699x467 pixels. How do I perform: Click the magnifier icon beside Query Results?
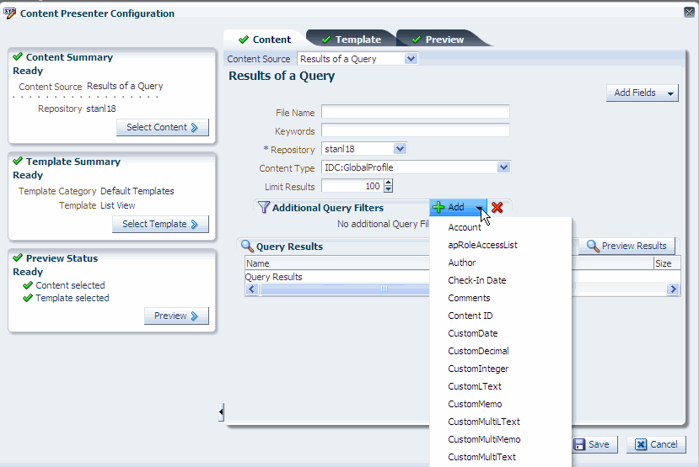(x=247, y=246)
